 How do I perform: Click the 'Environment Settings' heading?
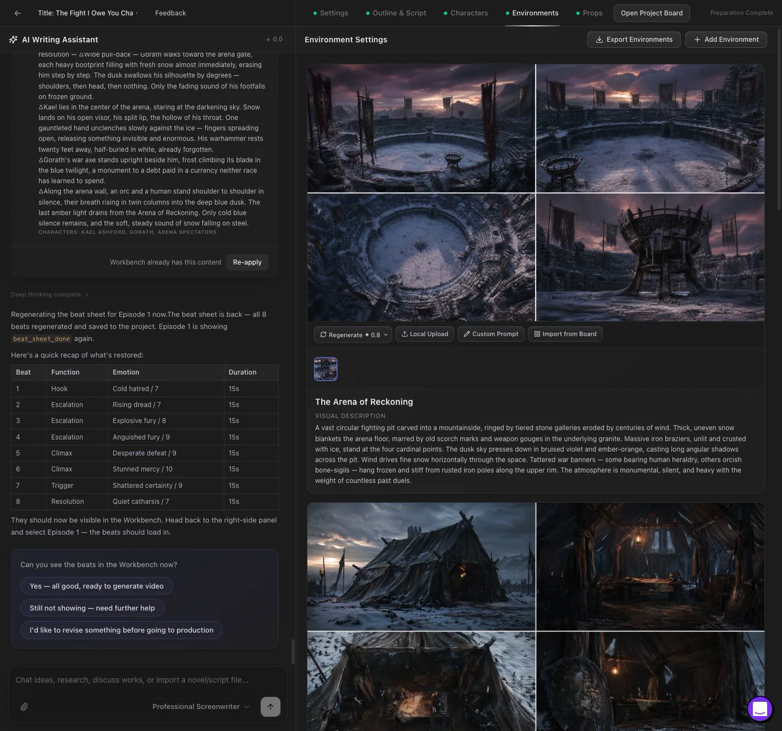[x=346, y=40]
